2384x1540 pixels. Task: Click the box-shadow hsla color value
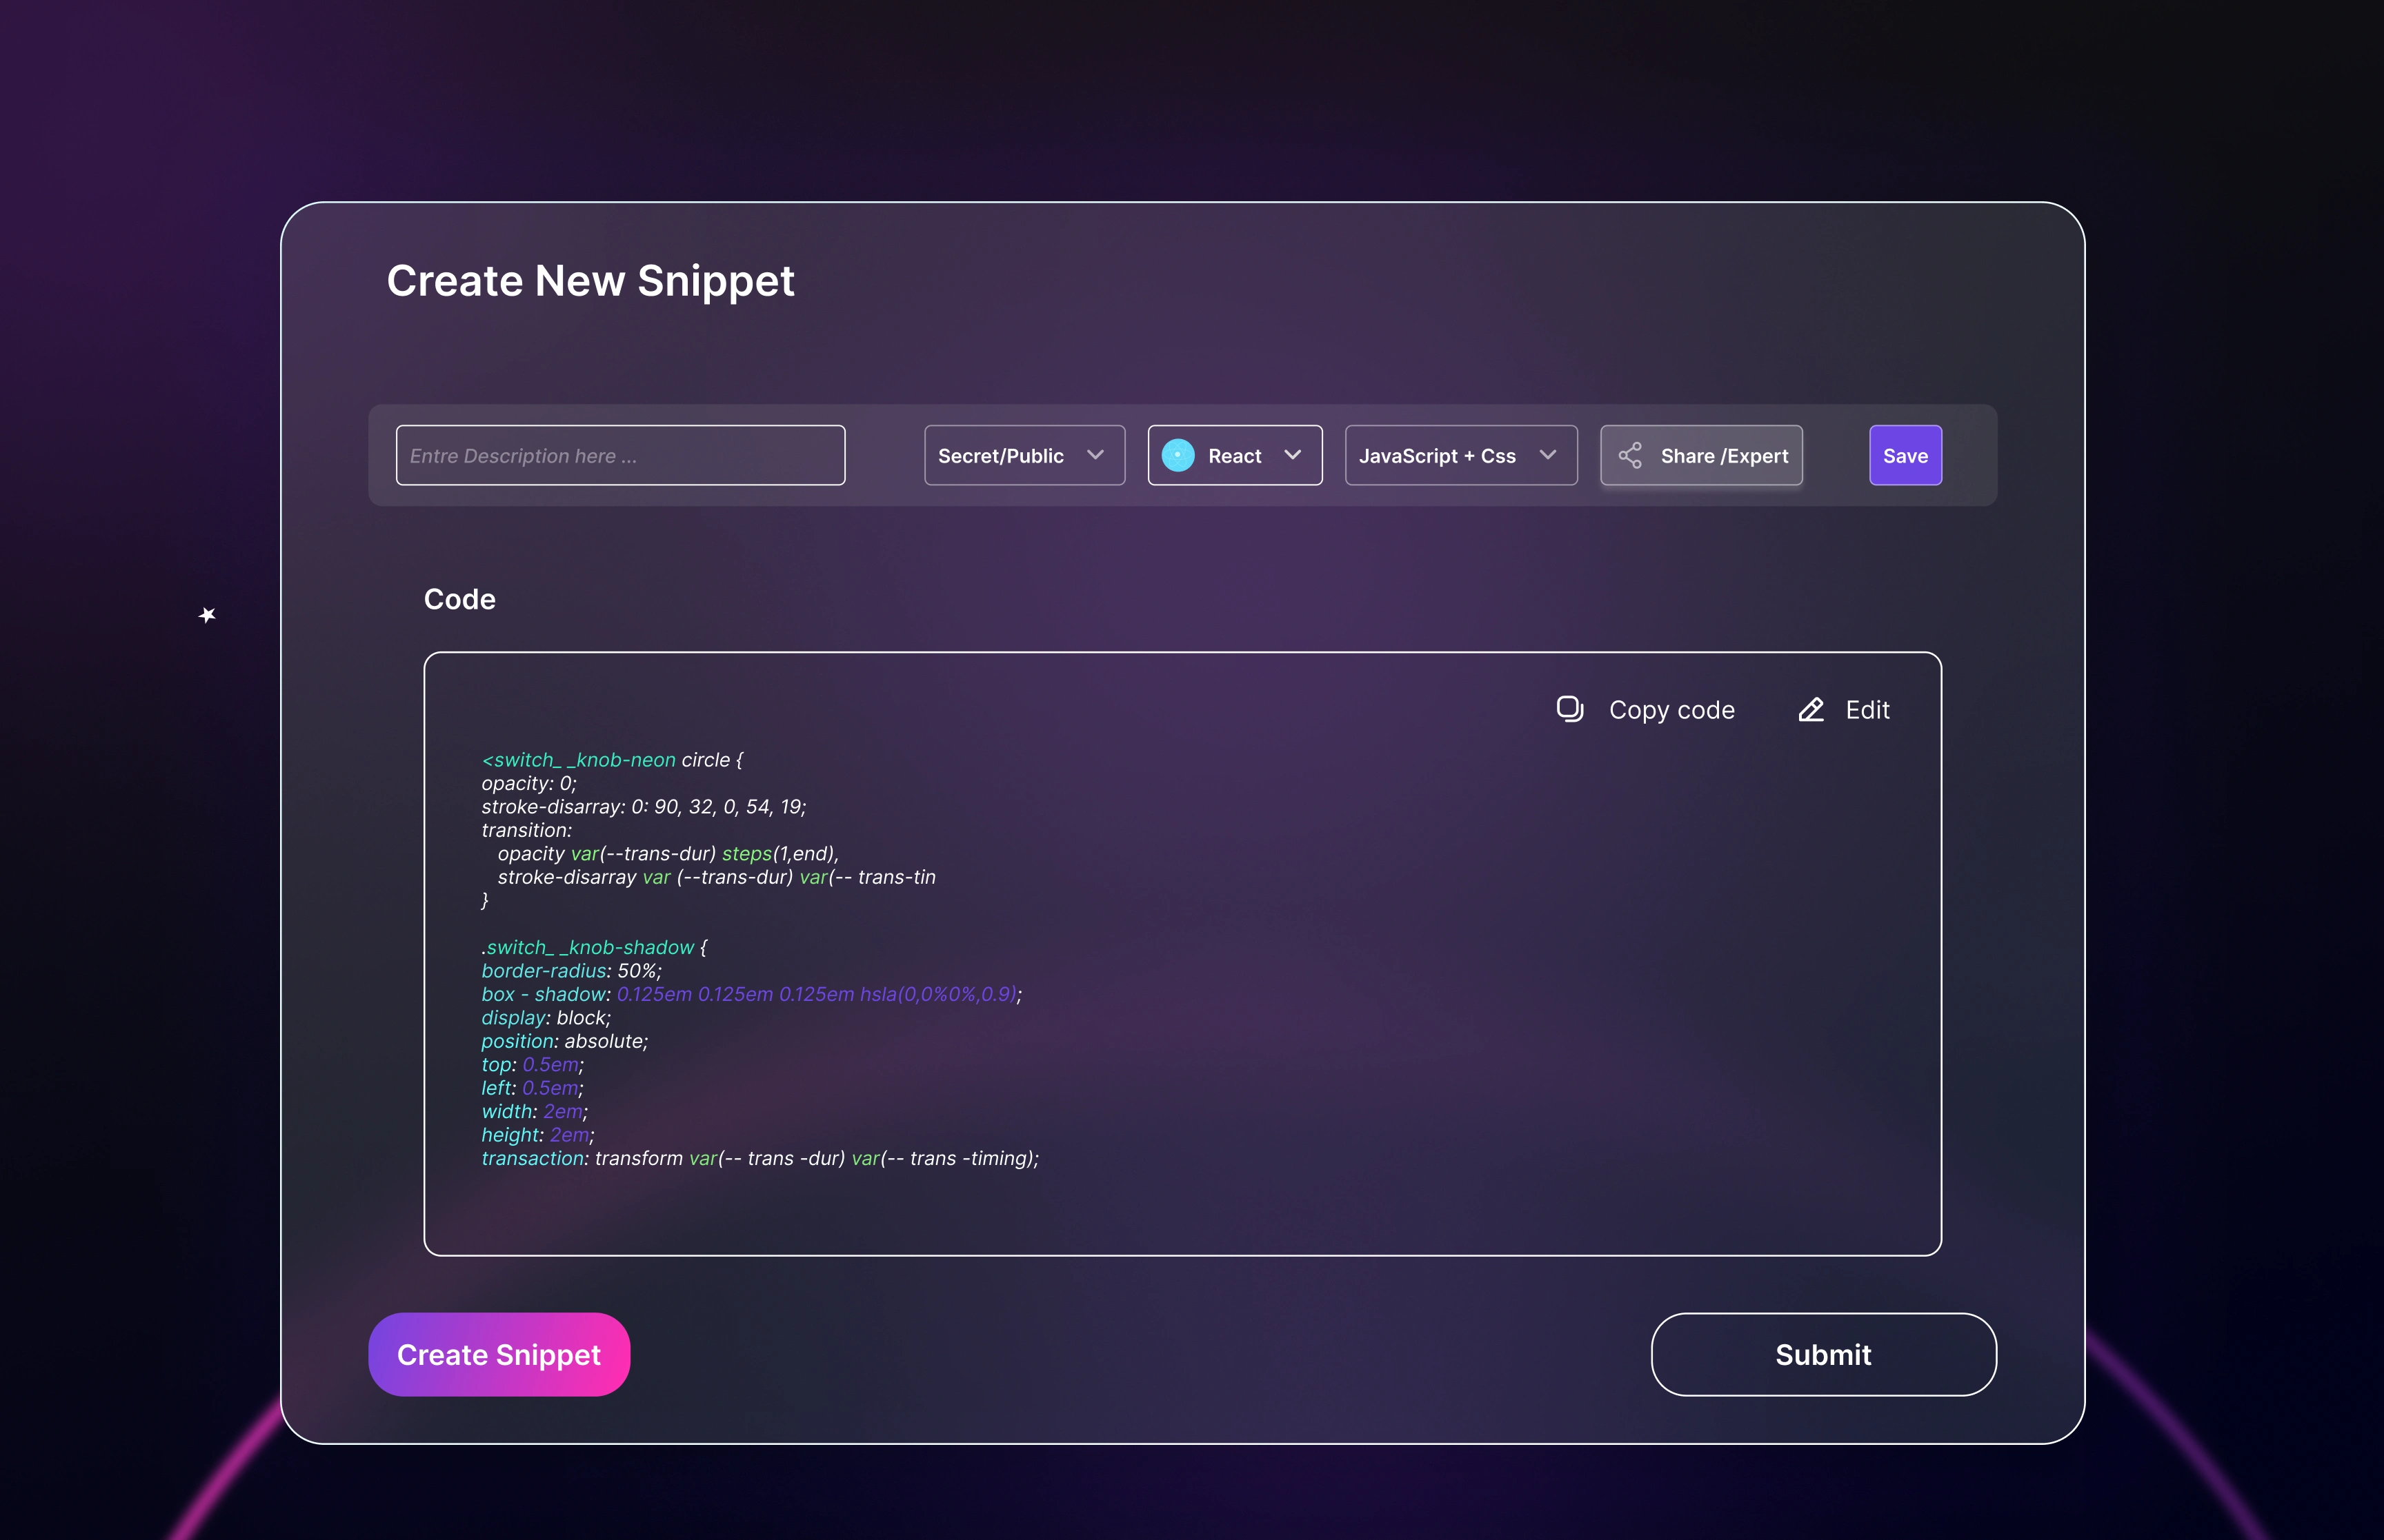tap(937, 994)
